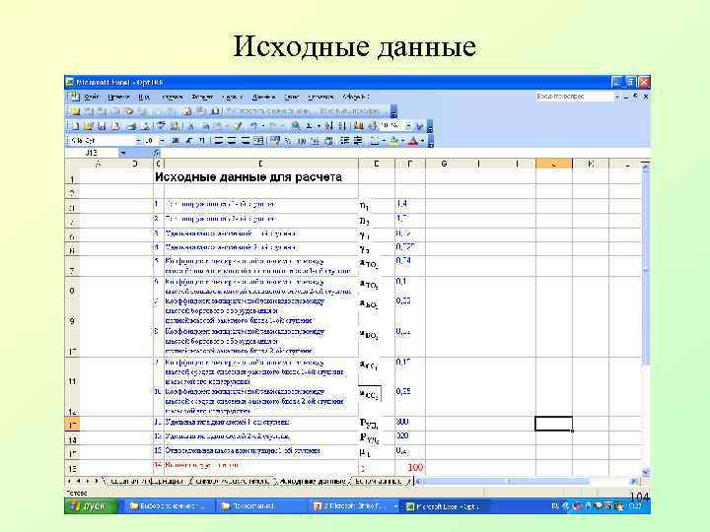Apply percent style icon
Screen dimensions: 710x532
(x=288, y=141)
